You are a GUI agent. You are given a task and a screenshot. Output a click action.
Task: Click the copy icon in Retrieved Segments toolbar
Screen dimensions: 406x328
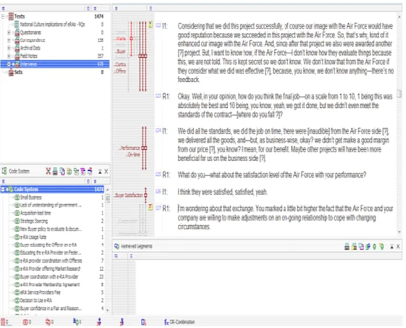(361, 246)
